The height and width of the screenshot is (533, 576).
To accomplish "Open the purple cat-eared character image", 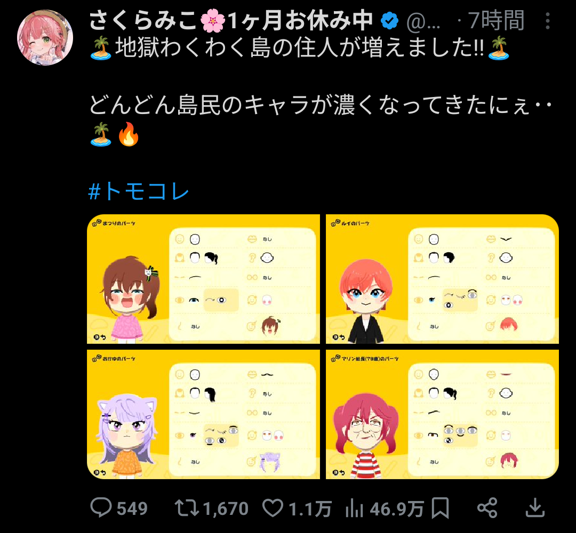I will coord(204,415).
